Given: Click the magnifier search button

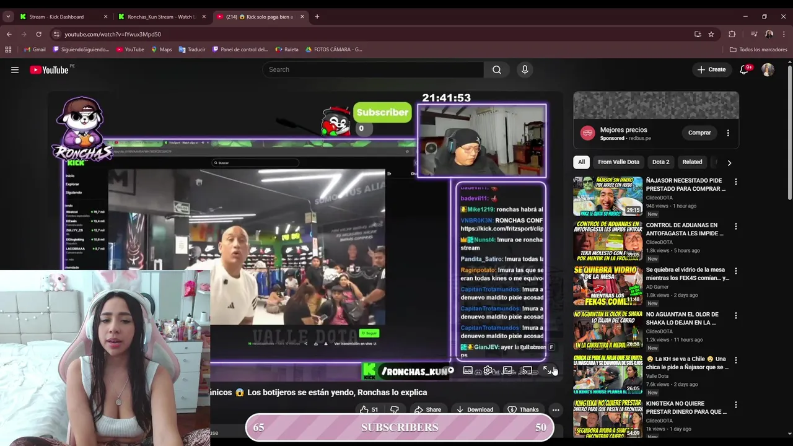Looking at the screenshot, I should coord(497,70).
